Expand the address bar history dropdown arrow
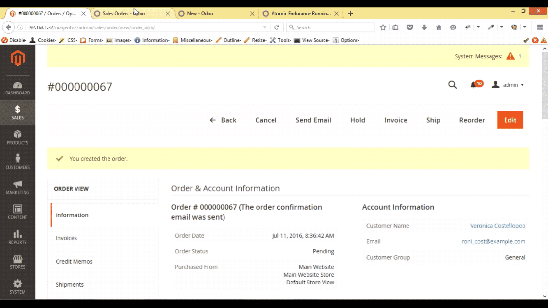The height and width of the screenshot is (308, 548). [265, 28]
